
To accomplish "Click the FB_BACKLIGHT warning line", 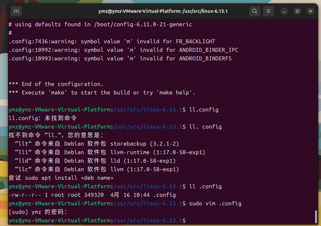I will click(x=112, y=41).
